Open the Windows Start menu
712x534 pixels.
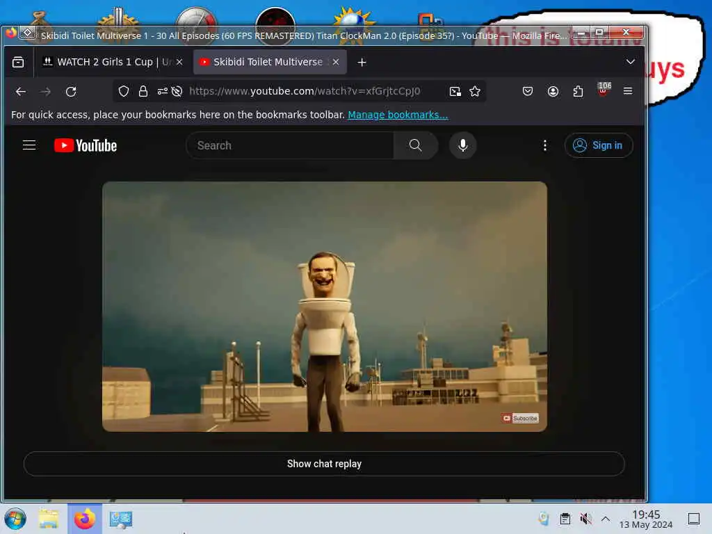point(15,519)
